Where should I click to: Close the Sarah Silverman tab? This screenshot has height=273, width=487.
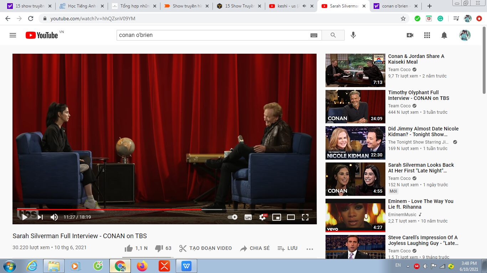(x=364, y=6)
